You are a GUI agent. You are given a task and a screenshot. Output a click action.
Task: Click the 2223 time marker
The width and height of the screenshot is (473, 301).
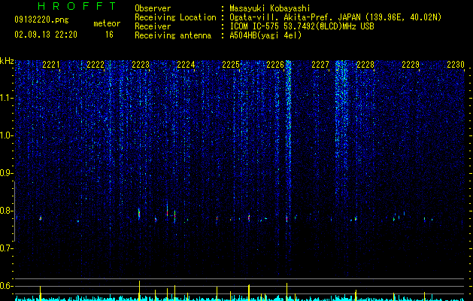pyautogui.click(x=141, y=65)
